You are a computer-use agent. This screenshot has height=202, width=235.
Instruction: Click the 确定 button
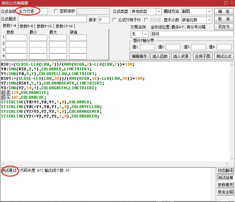(x=224, y=12)
